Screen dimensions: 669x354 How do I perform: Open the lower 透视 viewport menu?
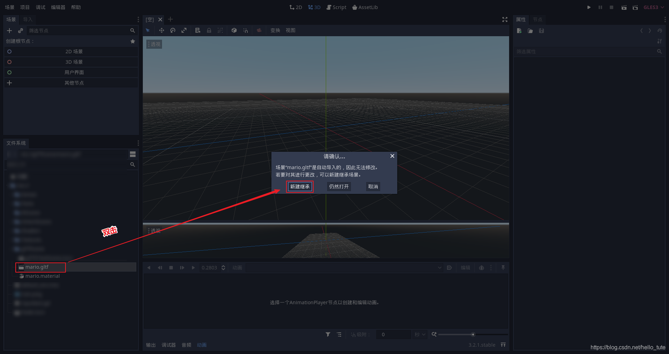[x=154, y=231]
